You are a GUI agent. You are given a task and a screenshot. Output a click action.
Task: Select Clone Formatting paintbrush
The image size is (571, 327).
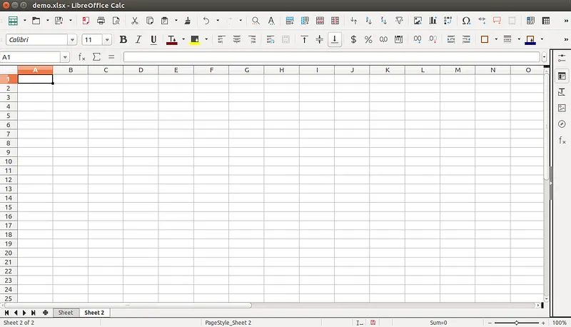point(188,21)
